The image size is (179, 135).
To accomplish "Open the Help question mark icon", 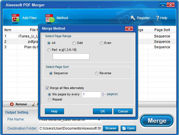I will point(158,18).
